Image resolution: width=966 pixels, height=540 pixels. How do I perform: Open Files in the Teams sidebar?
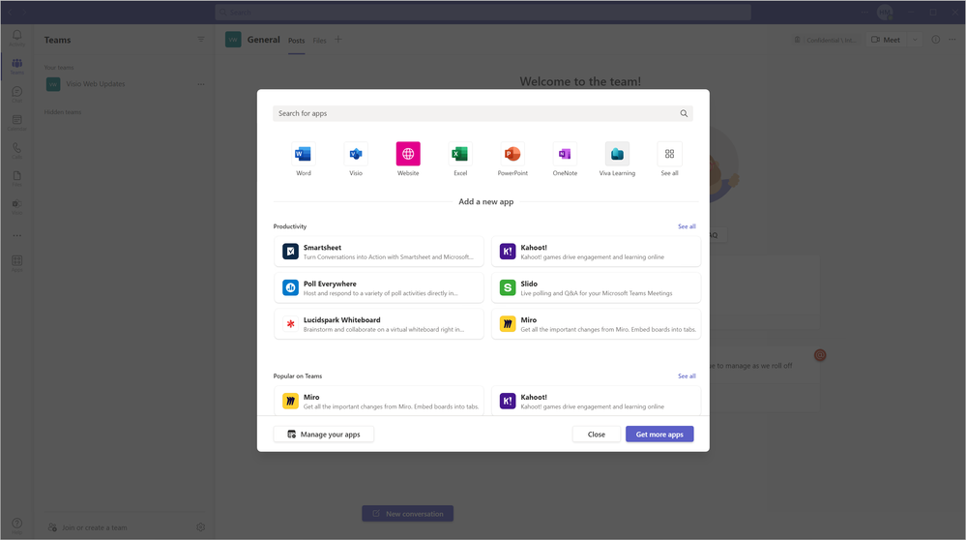tap(16, 178)
